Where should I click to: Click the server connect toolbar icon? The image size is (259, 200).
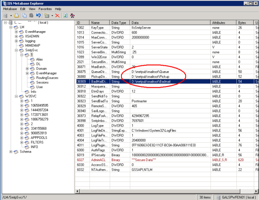pyautogui.click(x=5, y=16)
